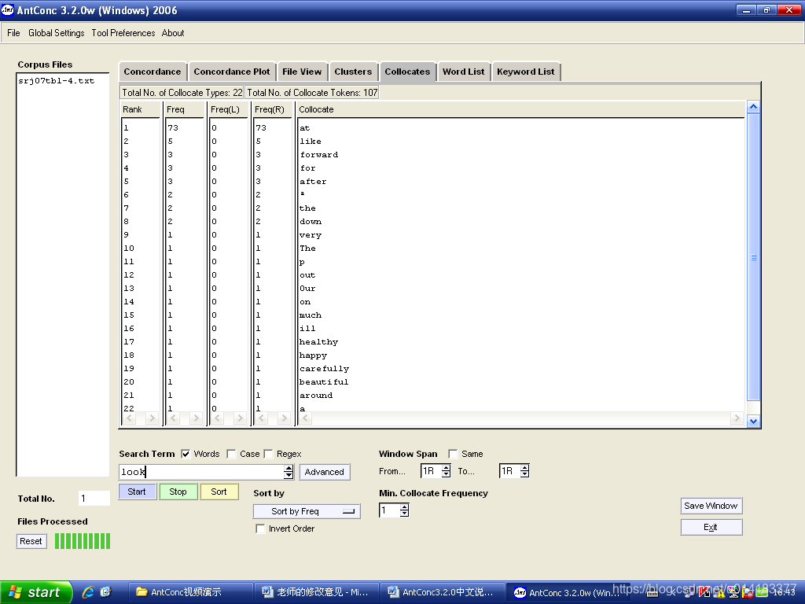Click the Stop button
The height and width of the screenshot is (604, 805).
(178, 492)
